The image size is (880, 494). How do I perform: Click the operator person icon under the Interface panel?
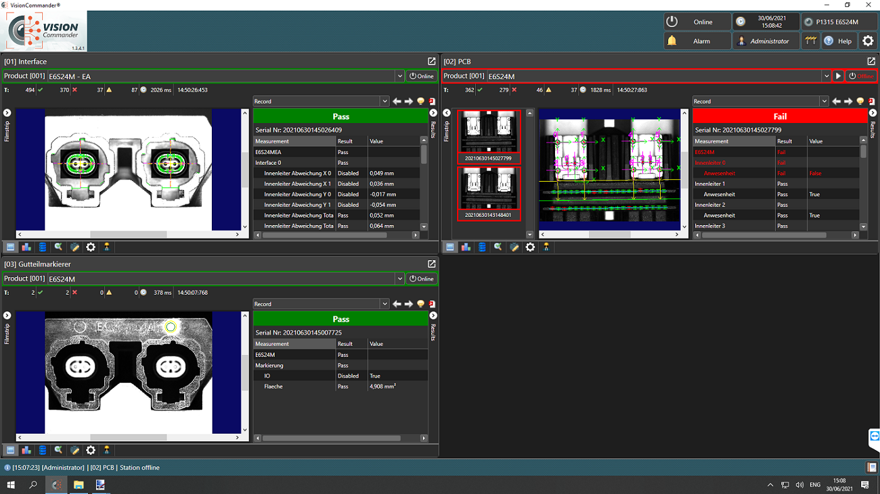click(x=107, y=246)
